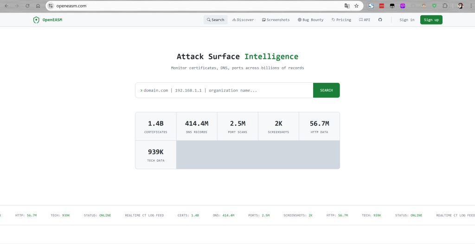Bookmark this page with the star icon

click(x=356, y=6)
